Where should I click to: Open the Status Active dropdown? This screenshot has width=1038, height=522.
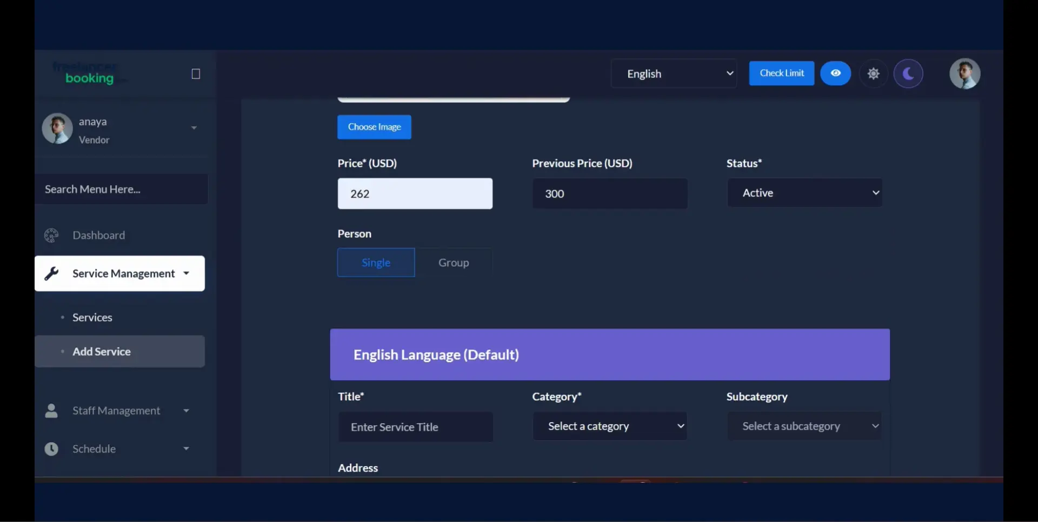[x=804, y=193]
